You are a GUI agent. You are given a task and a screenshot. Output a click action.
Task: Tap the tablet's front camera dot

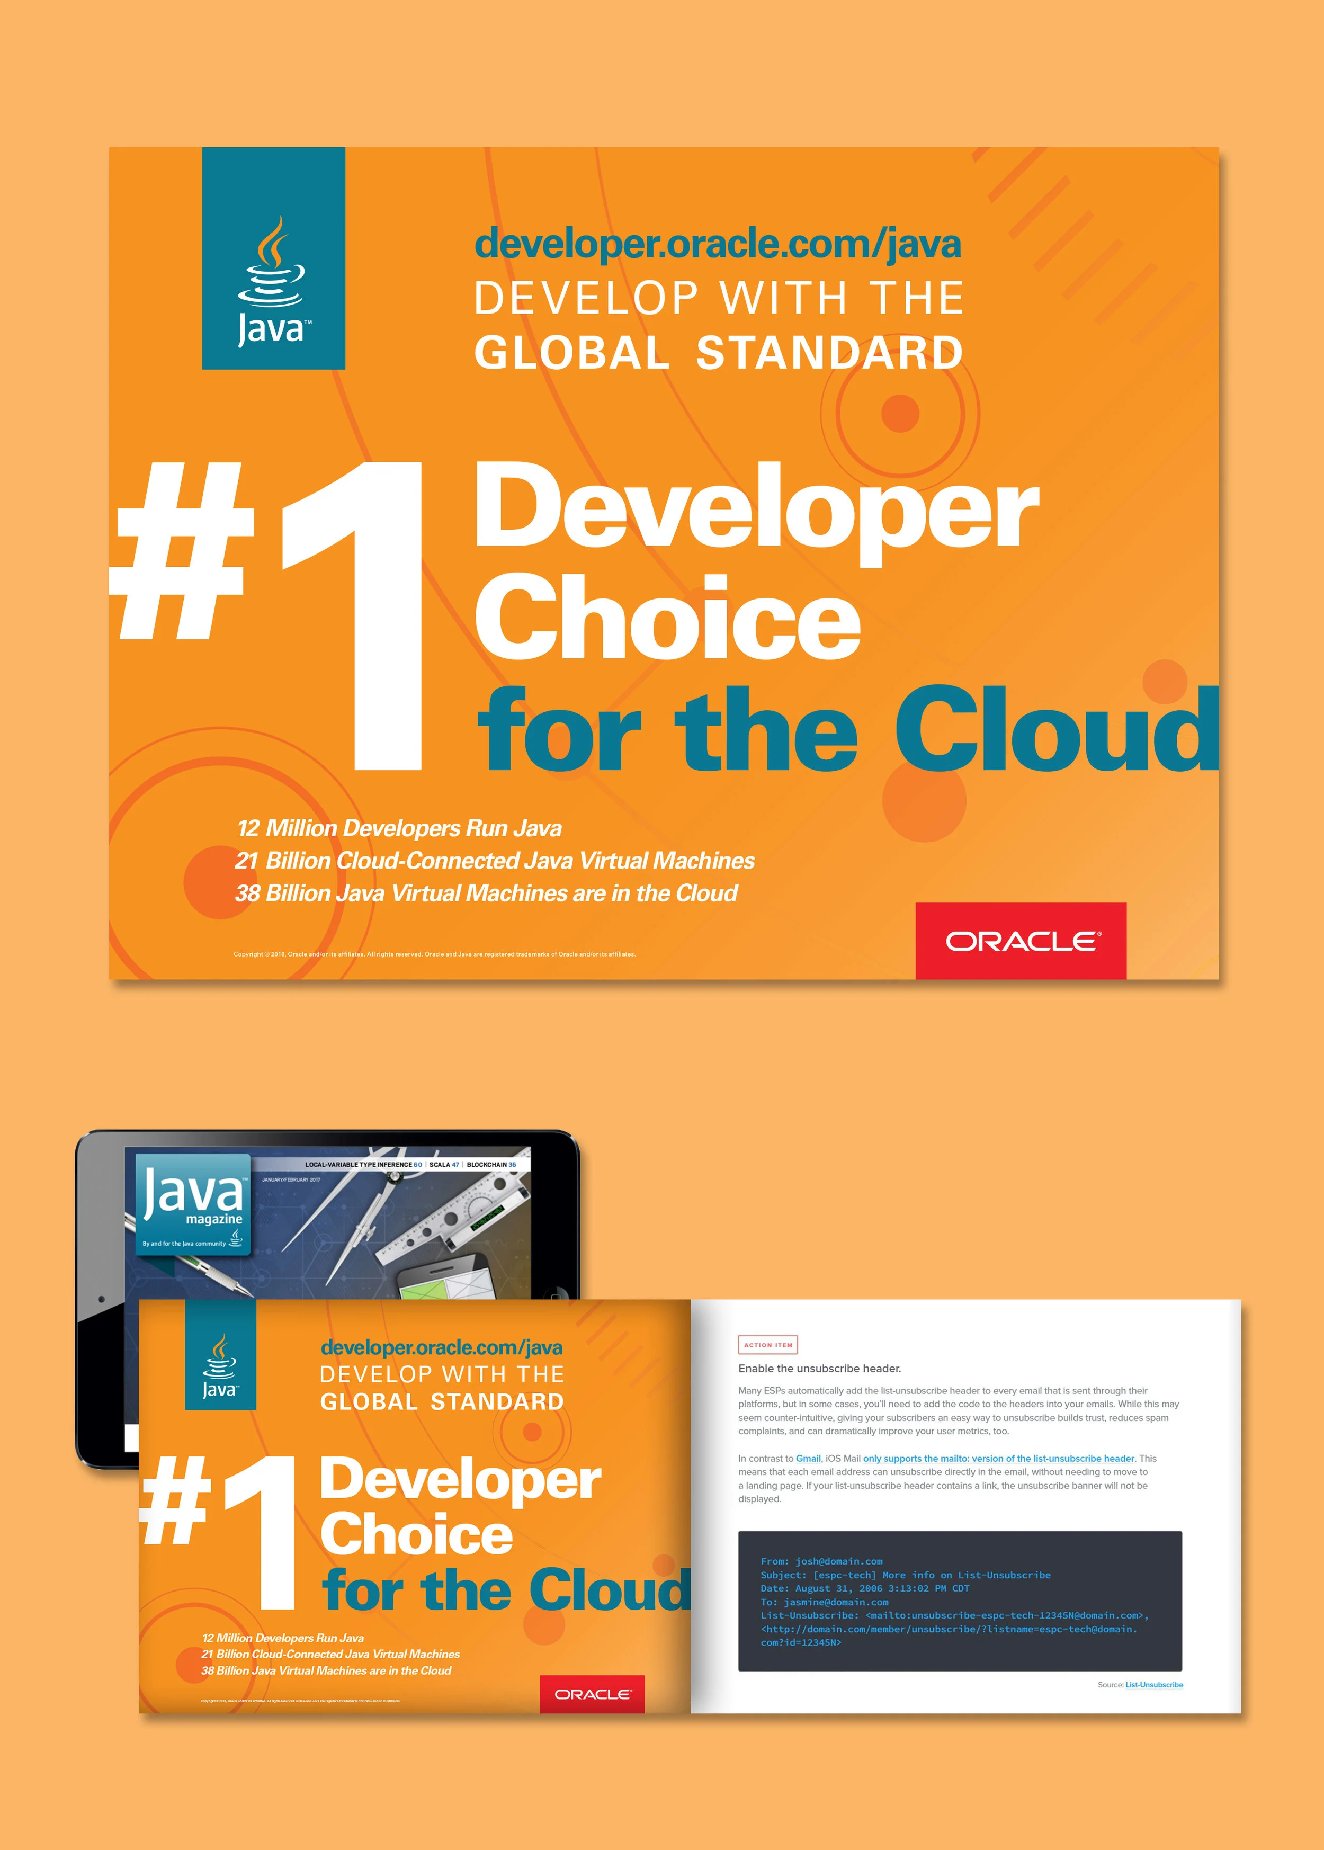click(x=101, y=1299)
